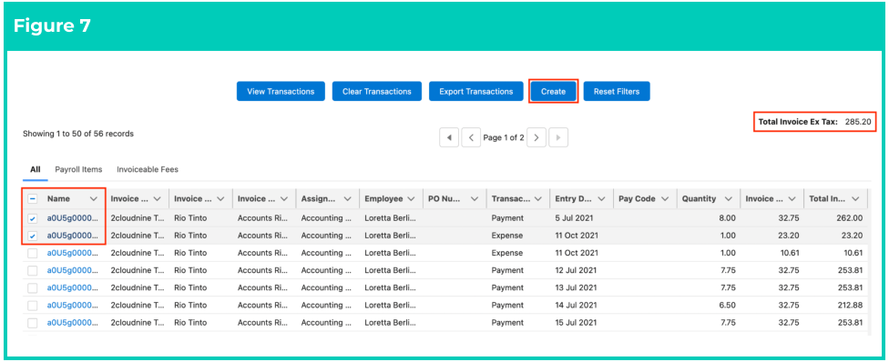The image size is (889, 362).
Task: Uncheck the Expense row totaling 23.20
Action: (x=32, y=236)
